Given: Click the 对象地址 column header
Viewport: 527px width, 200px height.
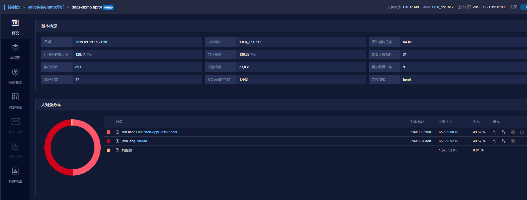Looking at the screenshot, I should pos(417,122).
